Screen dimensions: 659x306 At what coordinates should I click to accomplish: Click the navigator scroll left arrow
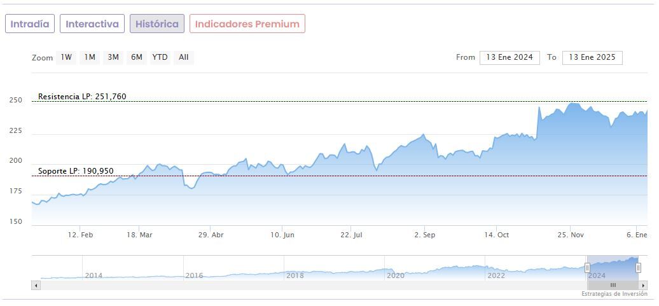(36, 286)
